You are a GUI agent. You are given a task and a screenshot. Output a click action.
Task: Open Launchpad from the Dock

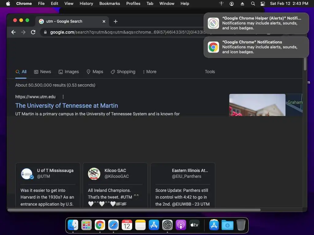[x=86, y=225]
